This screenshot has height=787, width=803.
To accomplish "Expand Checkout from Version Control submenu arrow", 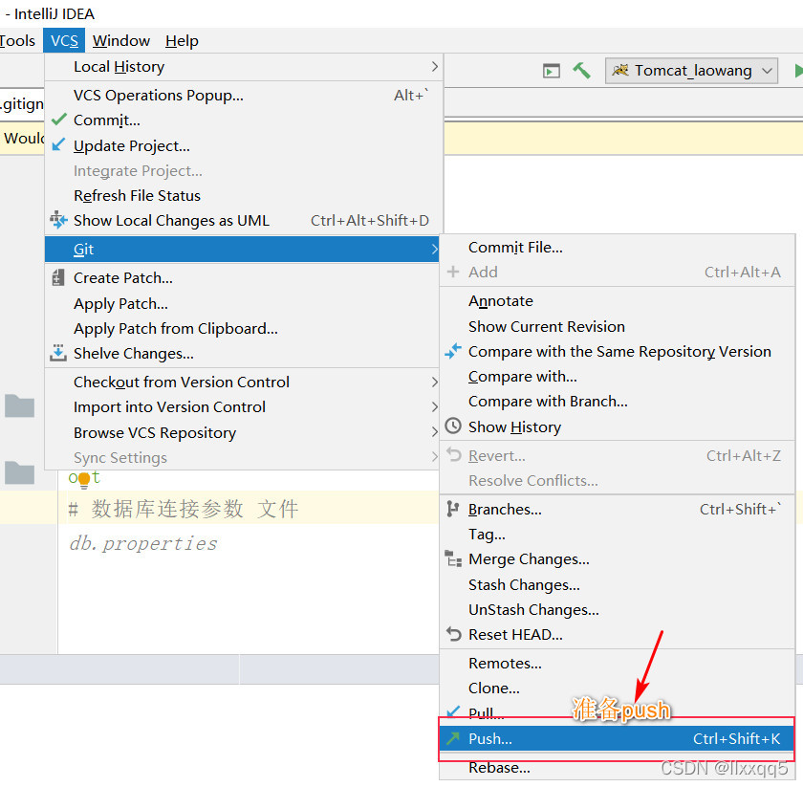I will [x=434, y=382].
